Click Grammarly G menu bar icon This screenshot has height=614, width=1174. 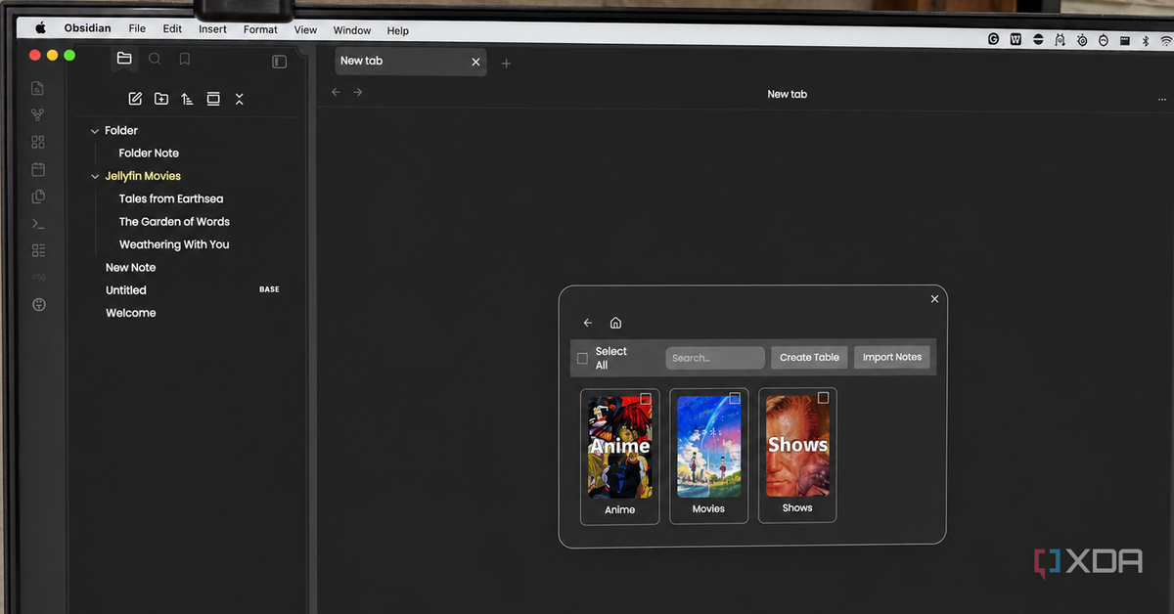[994, 39]
